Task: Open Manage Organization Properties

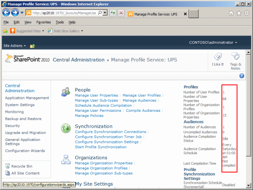Action: [104, 163]
